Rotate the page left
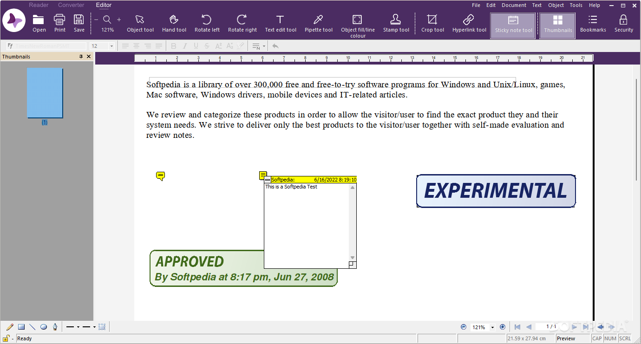Viewport: 641px width, 344px height. coord(207,23)
